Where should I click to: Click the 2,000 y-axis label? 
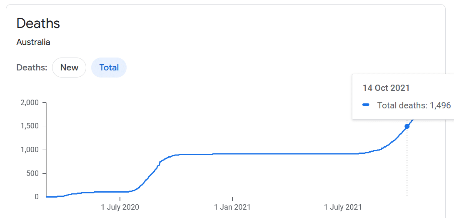29,103
